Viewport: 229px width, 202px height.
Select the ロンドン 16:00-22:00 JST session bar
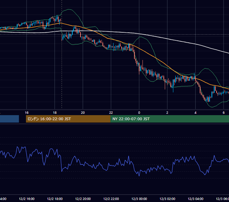(68, 119)
